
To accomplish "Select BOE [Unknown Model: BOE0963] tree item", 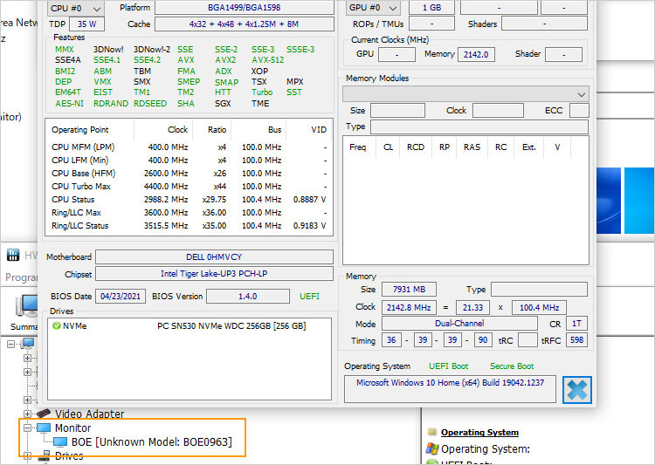I will coord(151,442).
